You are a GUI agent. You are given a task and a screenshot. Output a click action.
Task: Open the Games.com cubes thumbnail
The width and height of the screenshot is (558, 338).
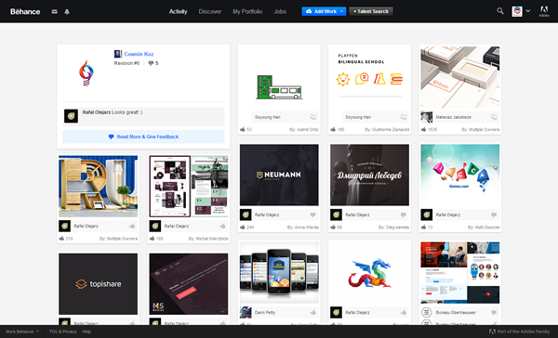(x=460, y=175)
